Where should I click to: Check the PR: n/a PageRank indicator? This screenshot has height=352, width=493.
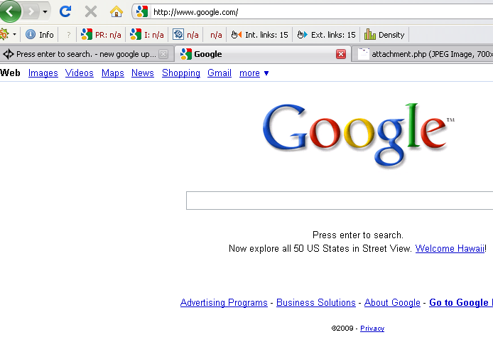[x=101, y=35]
